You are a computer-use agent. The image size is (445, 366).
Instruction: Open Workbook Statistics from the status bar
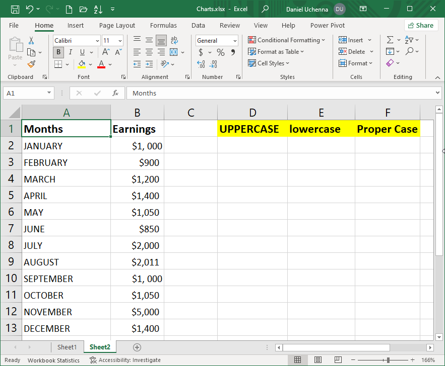53,360
